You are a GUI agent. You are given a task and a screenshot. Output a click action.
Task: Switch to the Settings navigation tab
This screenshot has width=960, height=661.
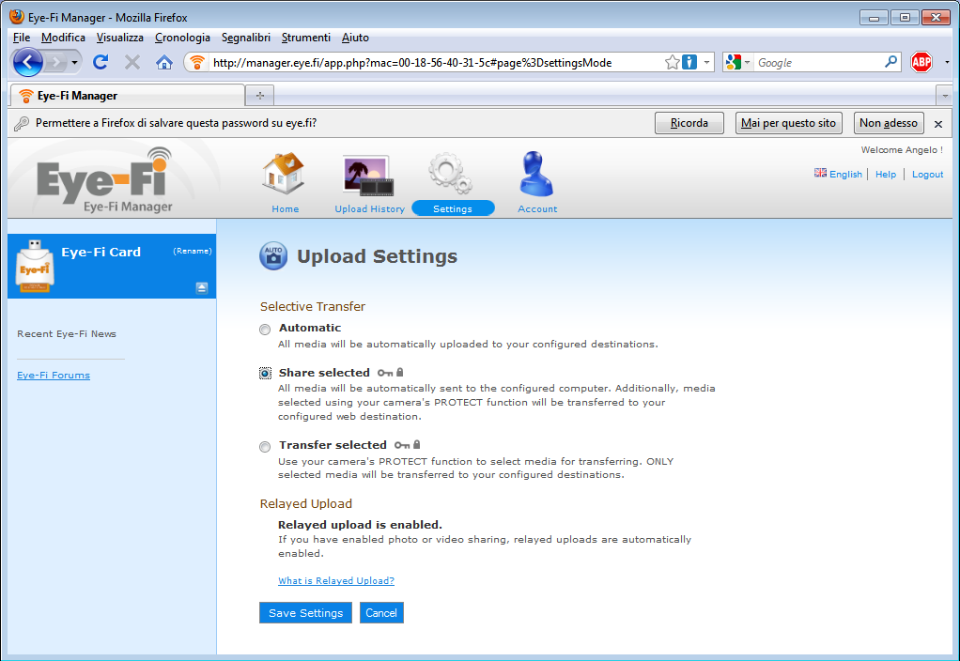tap(453, 208)
